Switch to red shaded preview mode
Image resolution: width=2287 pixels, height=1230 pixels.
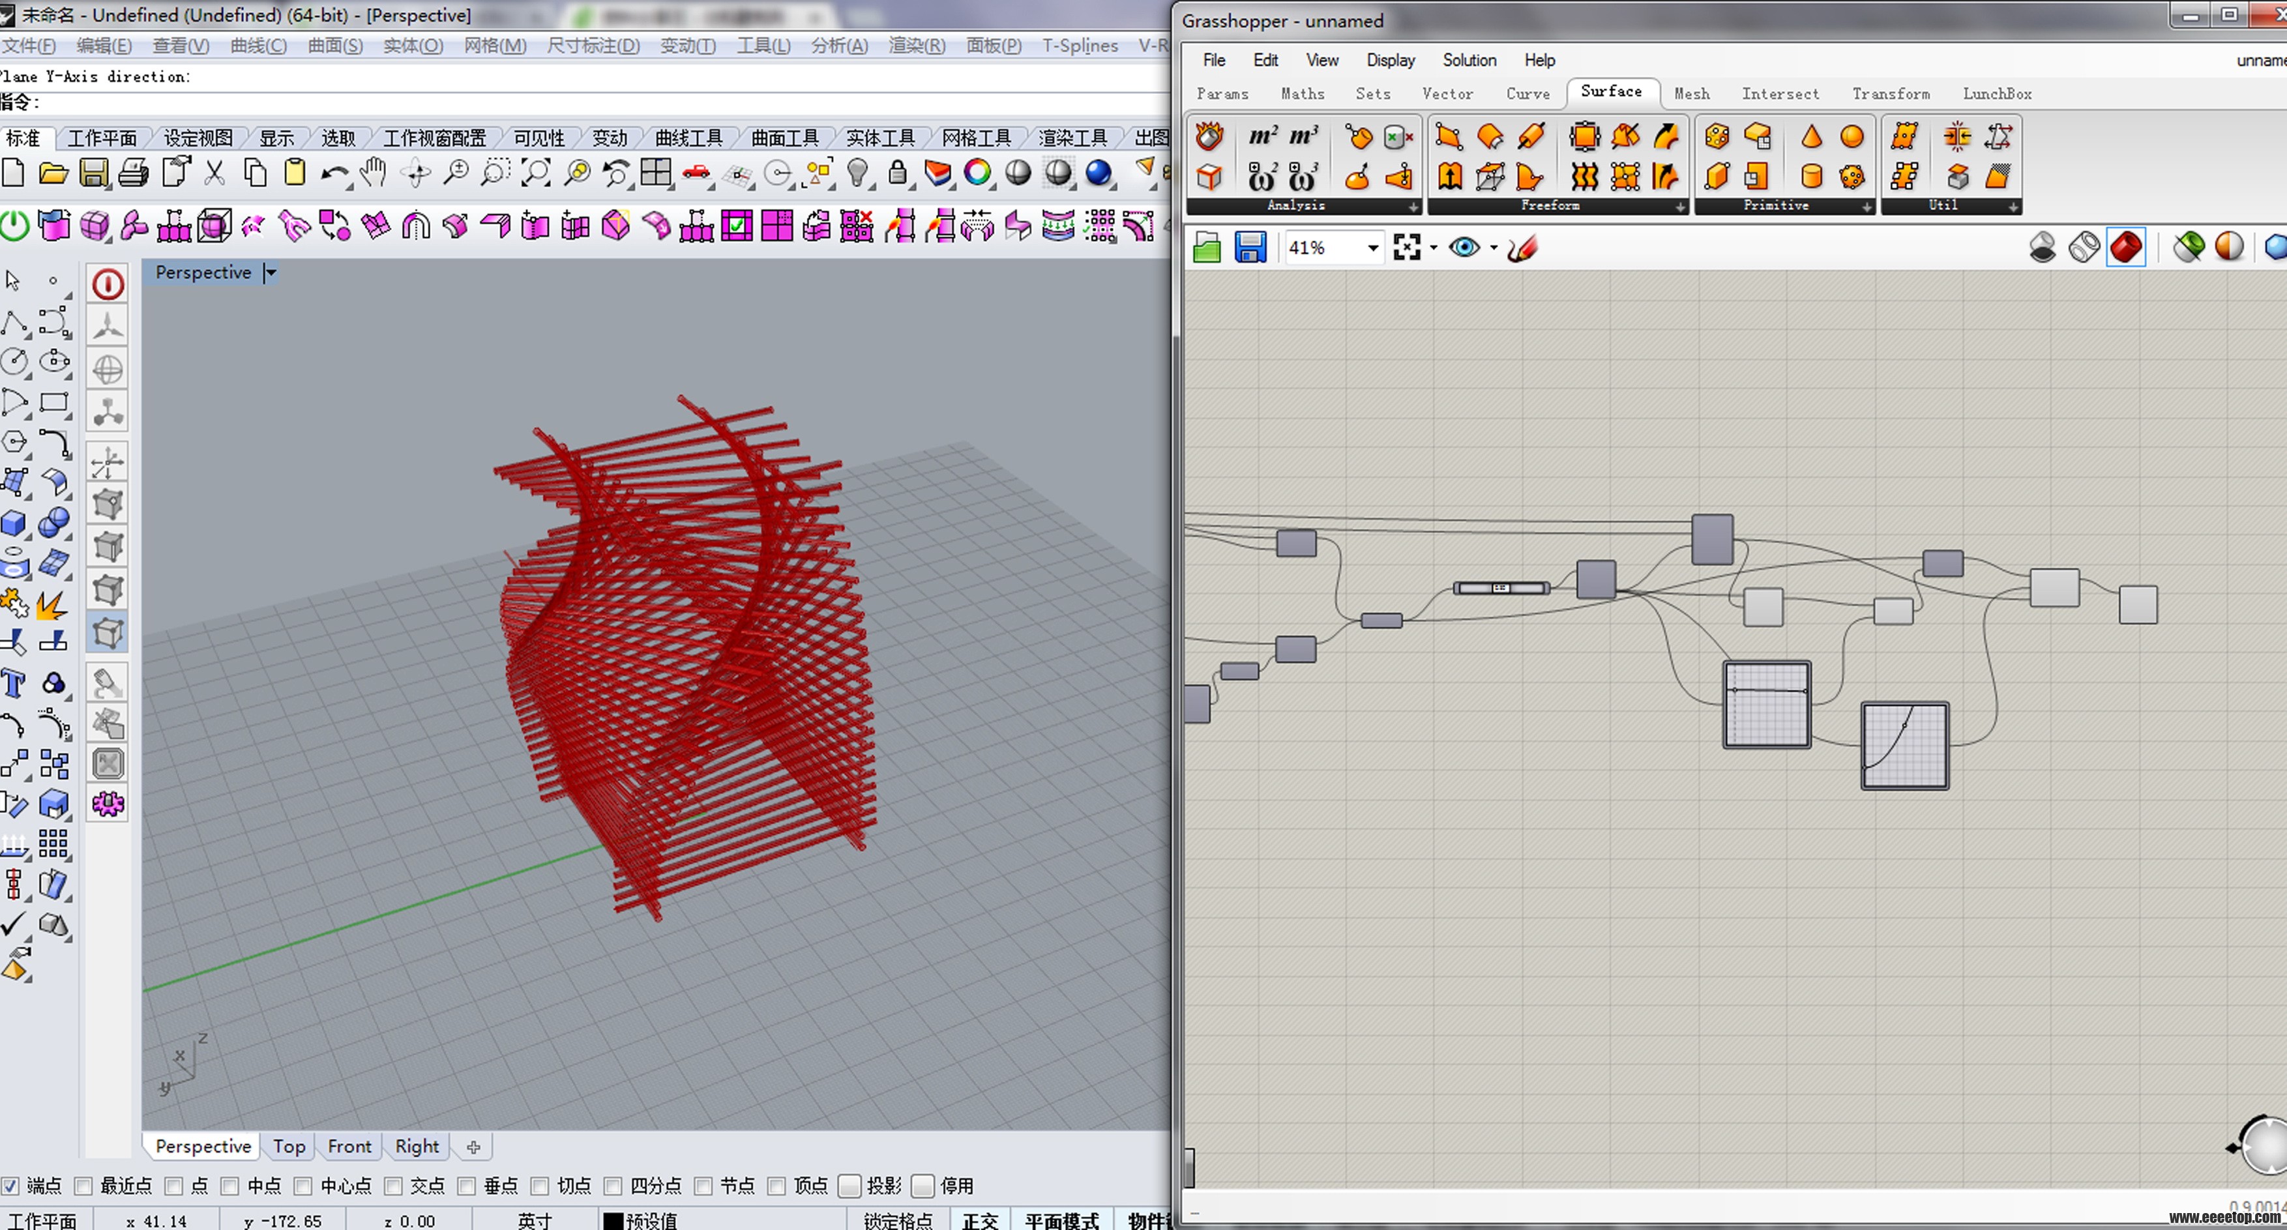pyautogui.click(x=2125, y=248)
